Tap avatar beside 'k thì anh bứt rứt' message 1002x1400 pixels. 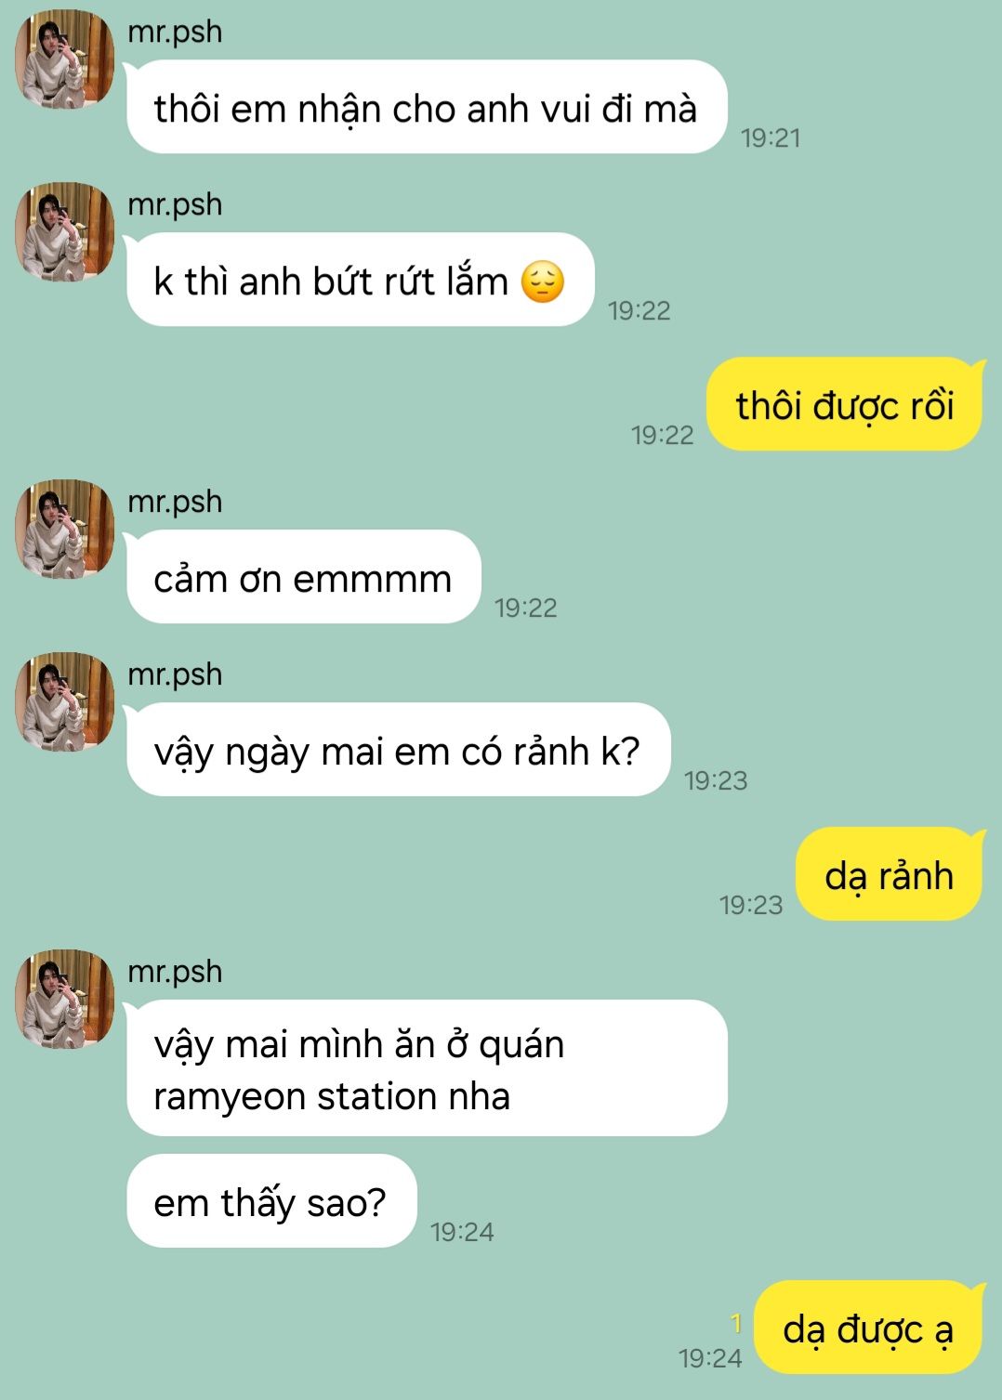[65, 231]
